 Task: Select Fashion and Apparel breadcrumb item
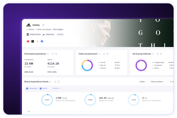[44, 29]
